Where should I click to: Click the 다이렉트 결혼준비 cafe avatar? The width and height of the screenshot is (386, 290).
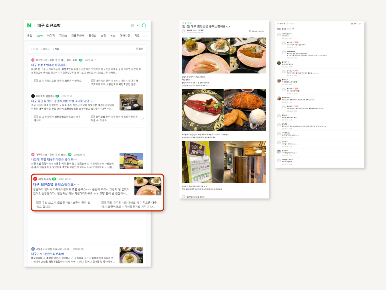33,96
